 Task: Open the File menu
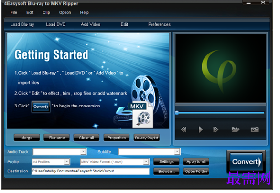14,13
